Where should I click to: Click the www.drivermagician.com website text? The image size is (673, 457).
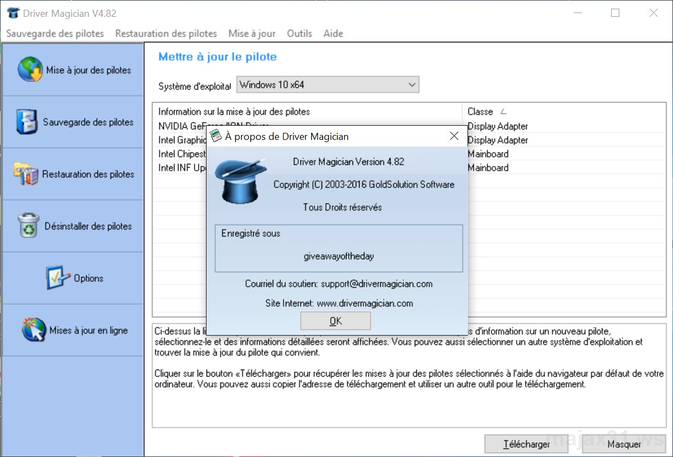[364, 303]
